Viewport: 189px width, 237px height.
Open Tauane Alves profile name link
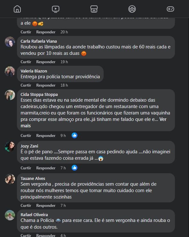pyautogui.click(x=33, y=179)
